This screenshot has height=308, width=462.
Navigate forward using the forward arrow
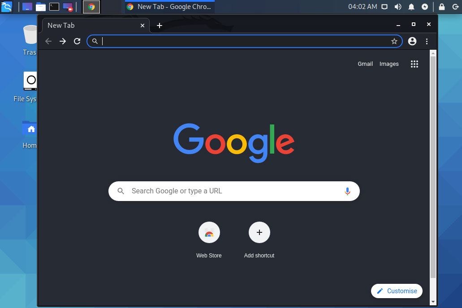click(62, 41)
